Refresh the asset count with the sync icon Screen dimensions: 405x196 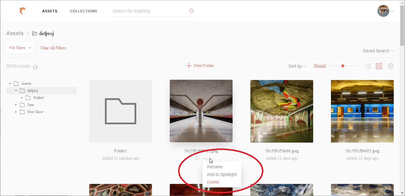(35, 67)
